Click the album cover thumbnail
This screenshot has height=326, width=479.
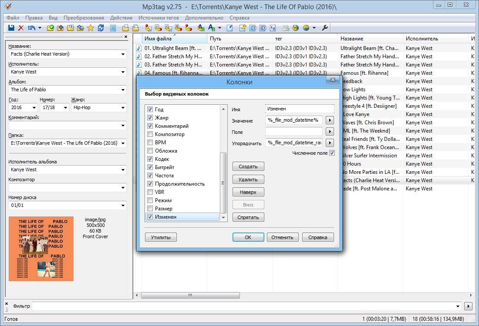pos(41,249)
